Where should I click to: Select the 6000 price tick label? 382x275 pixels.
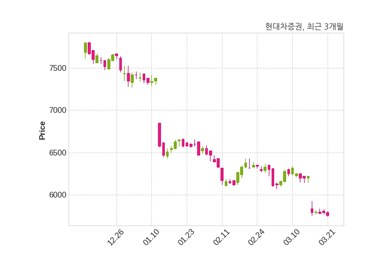58,195
